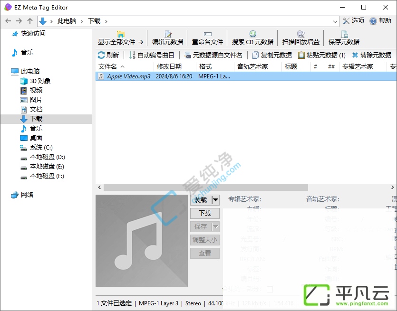Click the download folder icon in address bar
The width and height of the screenshot is (397, 311).
point(43,21)
